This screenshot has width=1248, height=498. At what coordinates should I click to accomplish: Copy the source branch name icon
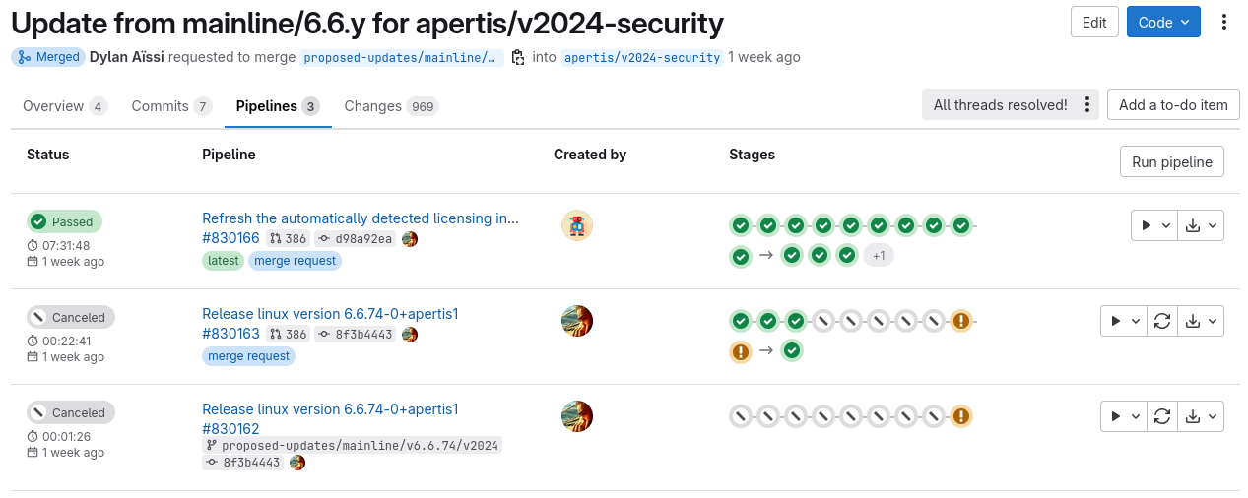(518, 58)
